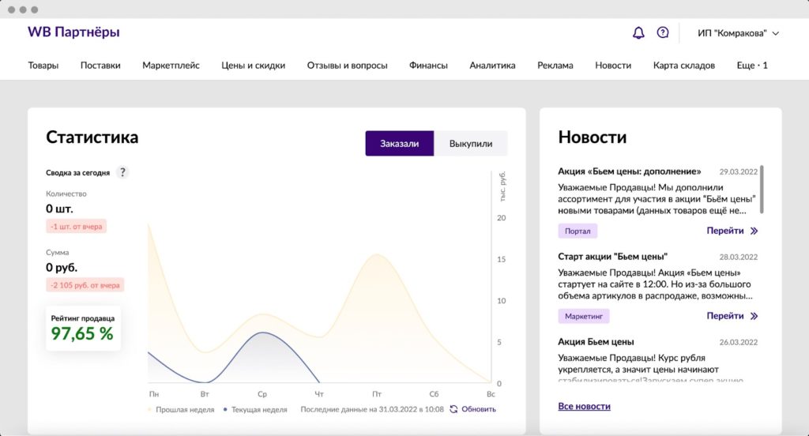Click the 0 шт. quantity value
Image resolution: width=809 pixels, height=436 pixels.
[x=59, y=209]
